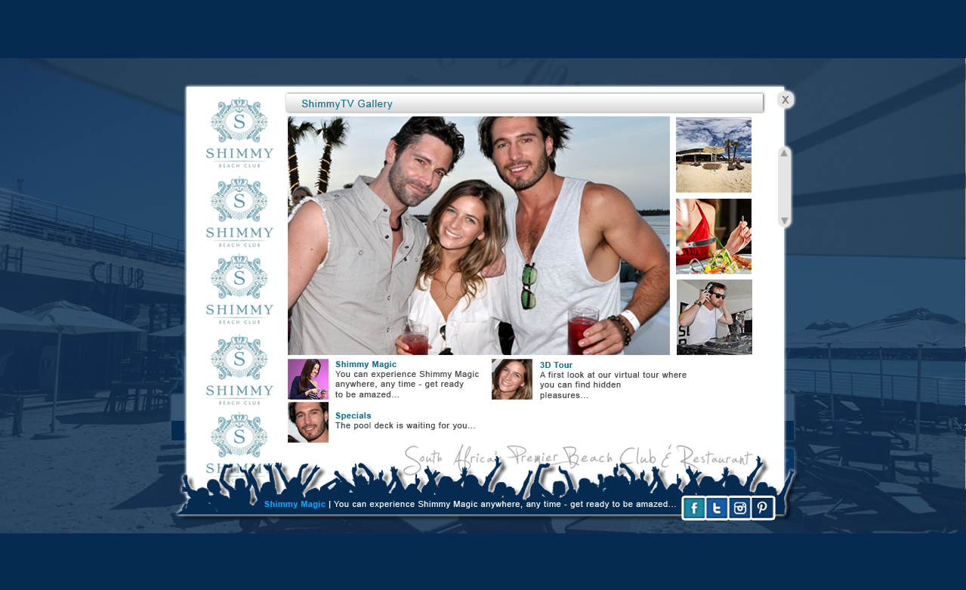This screenshot has height=590, width=966.
Task: Click the third Shimmy Beach Club logo
Action: [239, 290]
